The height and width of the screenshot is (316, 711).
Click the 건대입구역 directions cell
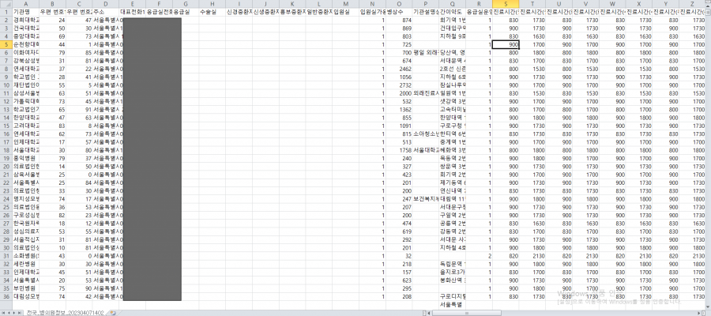(x=452, y=28)
